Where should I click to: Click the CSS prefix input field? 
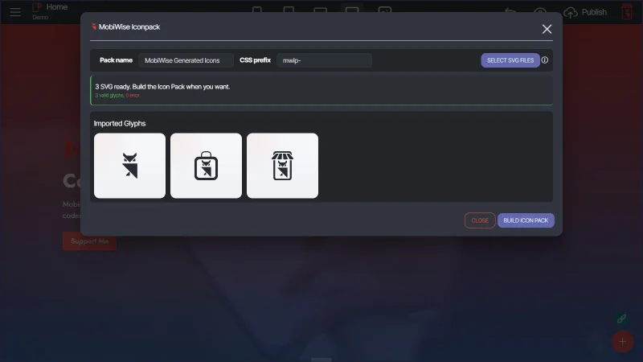click(325, 60)
